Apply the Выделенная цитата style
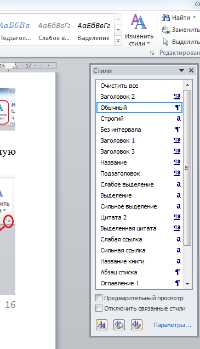Viewport: 200px width, 349px height. point(139,228)
